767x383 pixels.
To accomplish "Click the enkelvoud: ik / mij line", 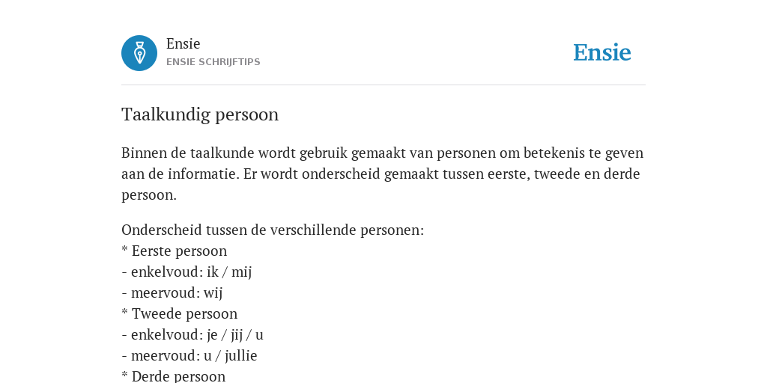I will [187, 272].
